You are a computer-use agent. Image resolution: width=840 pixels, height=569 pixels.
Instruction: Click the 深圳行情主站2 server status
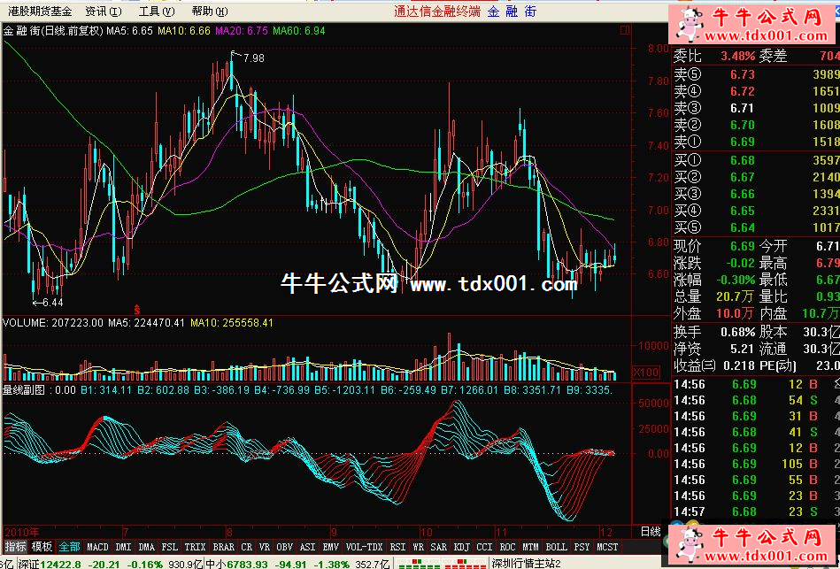(x=526, y=564)
